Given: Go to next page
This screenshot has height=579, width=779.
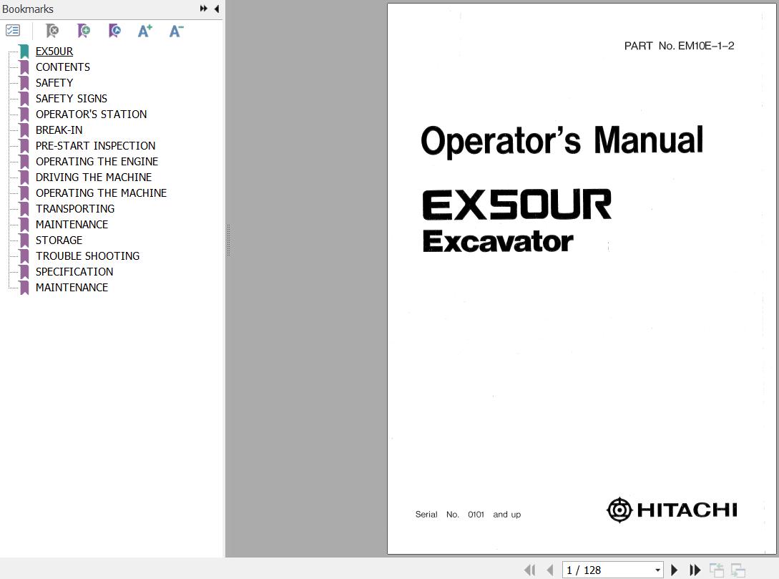Looking at the screenshot, I should (x=674, y=570).
